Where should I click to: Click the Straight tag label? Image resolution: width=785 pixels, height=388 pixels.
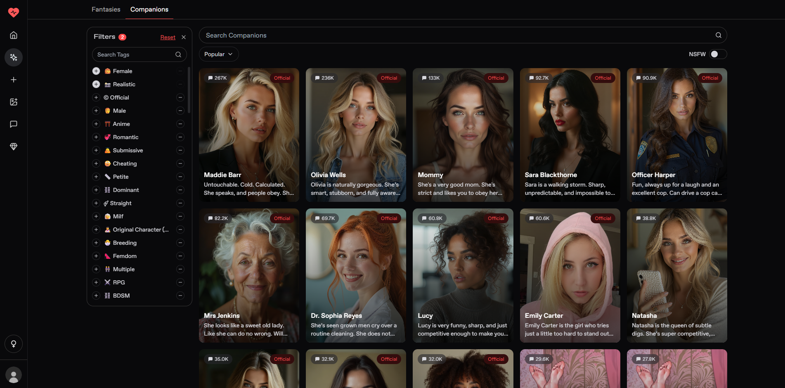pyautogui.click(x=121, y=203)
